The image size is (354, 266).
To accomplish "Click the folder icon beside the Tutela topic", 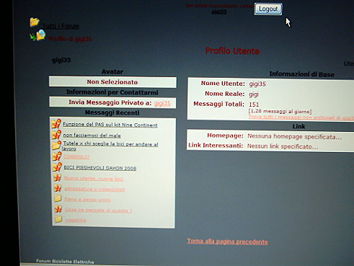I will click(56, 146).
